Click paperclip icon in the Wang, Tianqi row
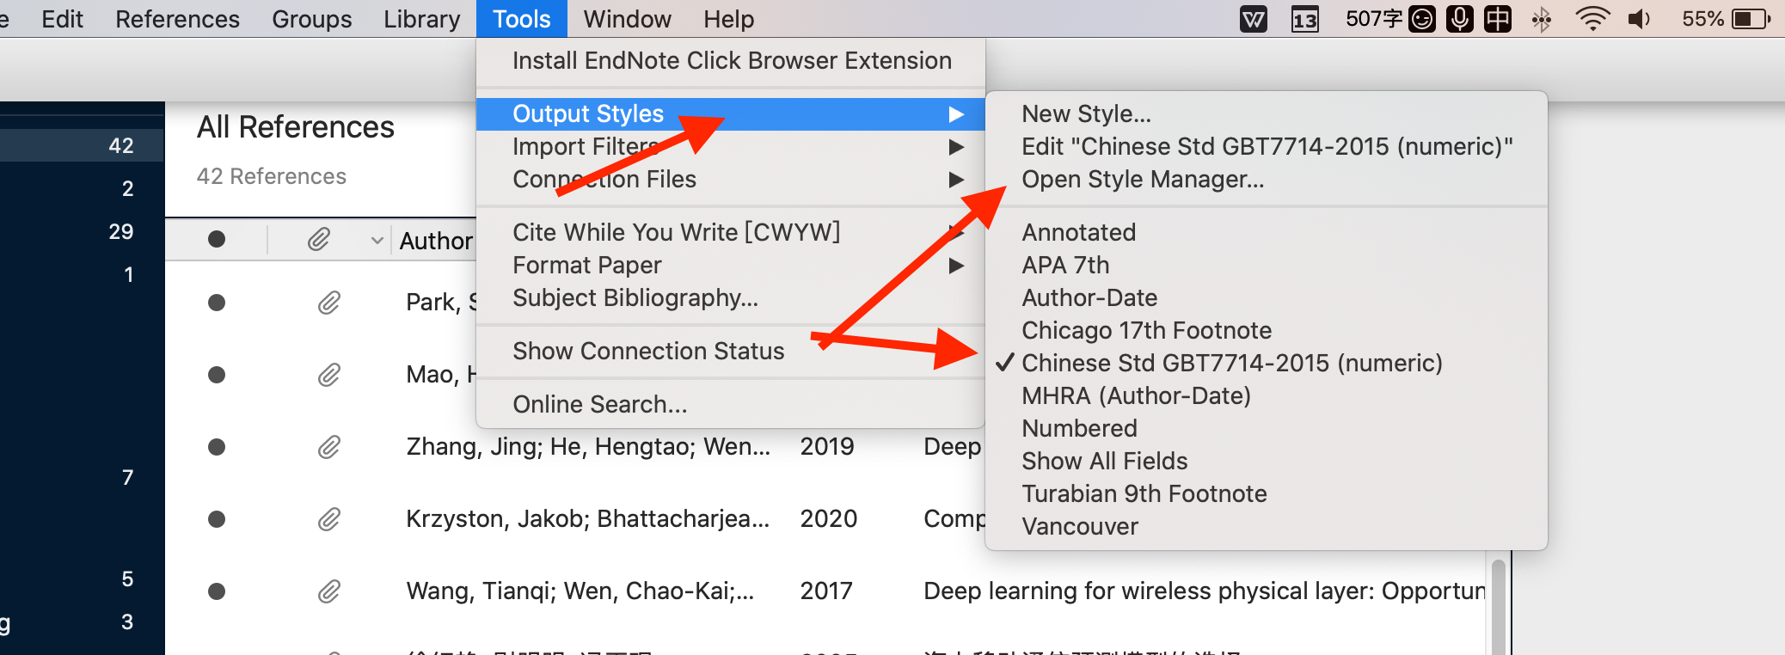 (x=328, y=591)
